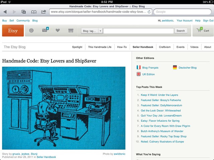Viewport: 214px width, 160px height.
Task: Open Keep It Weird: Under the Layers
Action: (159, 95)
